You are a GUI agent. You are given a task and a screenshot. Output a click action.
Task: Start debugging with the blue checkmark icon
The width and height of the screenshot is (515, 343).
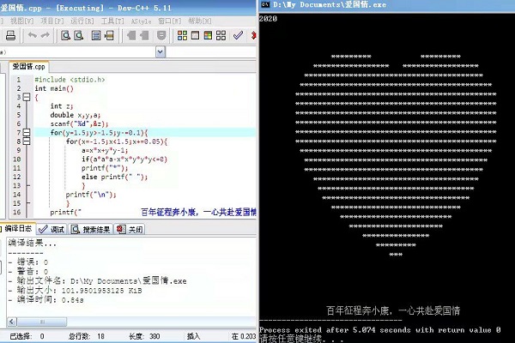click(x=238, y=35)
